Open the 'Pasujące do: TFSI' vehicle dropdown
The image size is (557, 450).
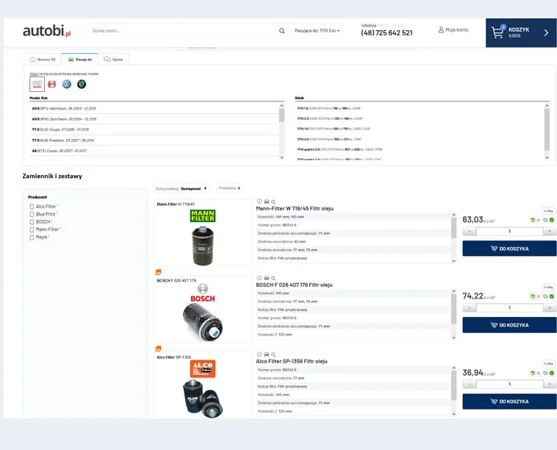point(317,31)
